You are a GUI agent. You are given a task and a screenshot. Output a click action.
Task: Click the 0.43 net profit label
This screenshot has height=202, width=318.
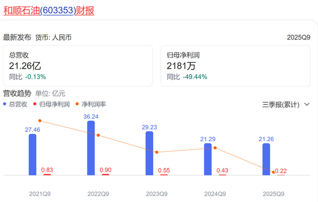pos(222,170)
